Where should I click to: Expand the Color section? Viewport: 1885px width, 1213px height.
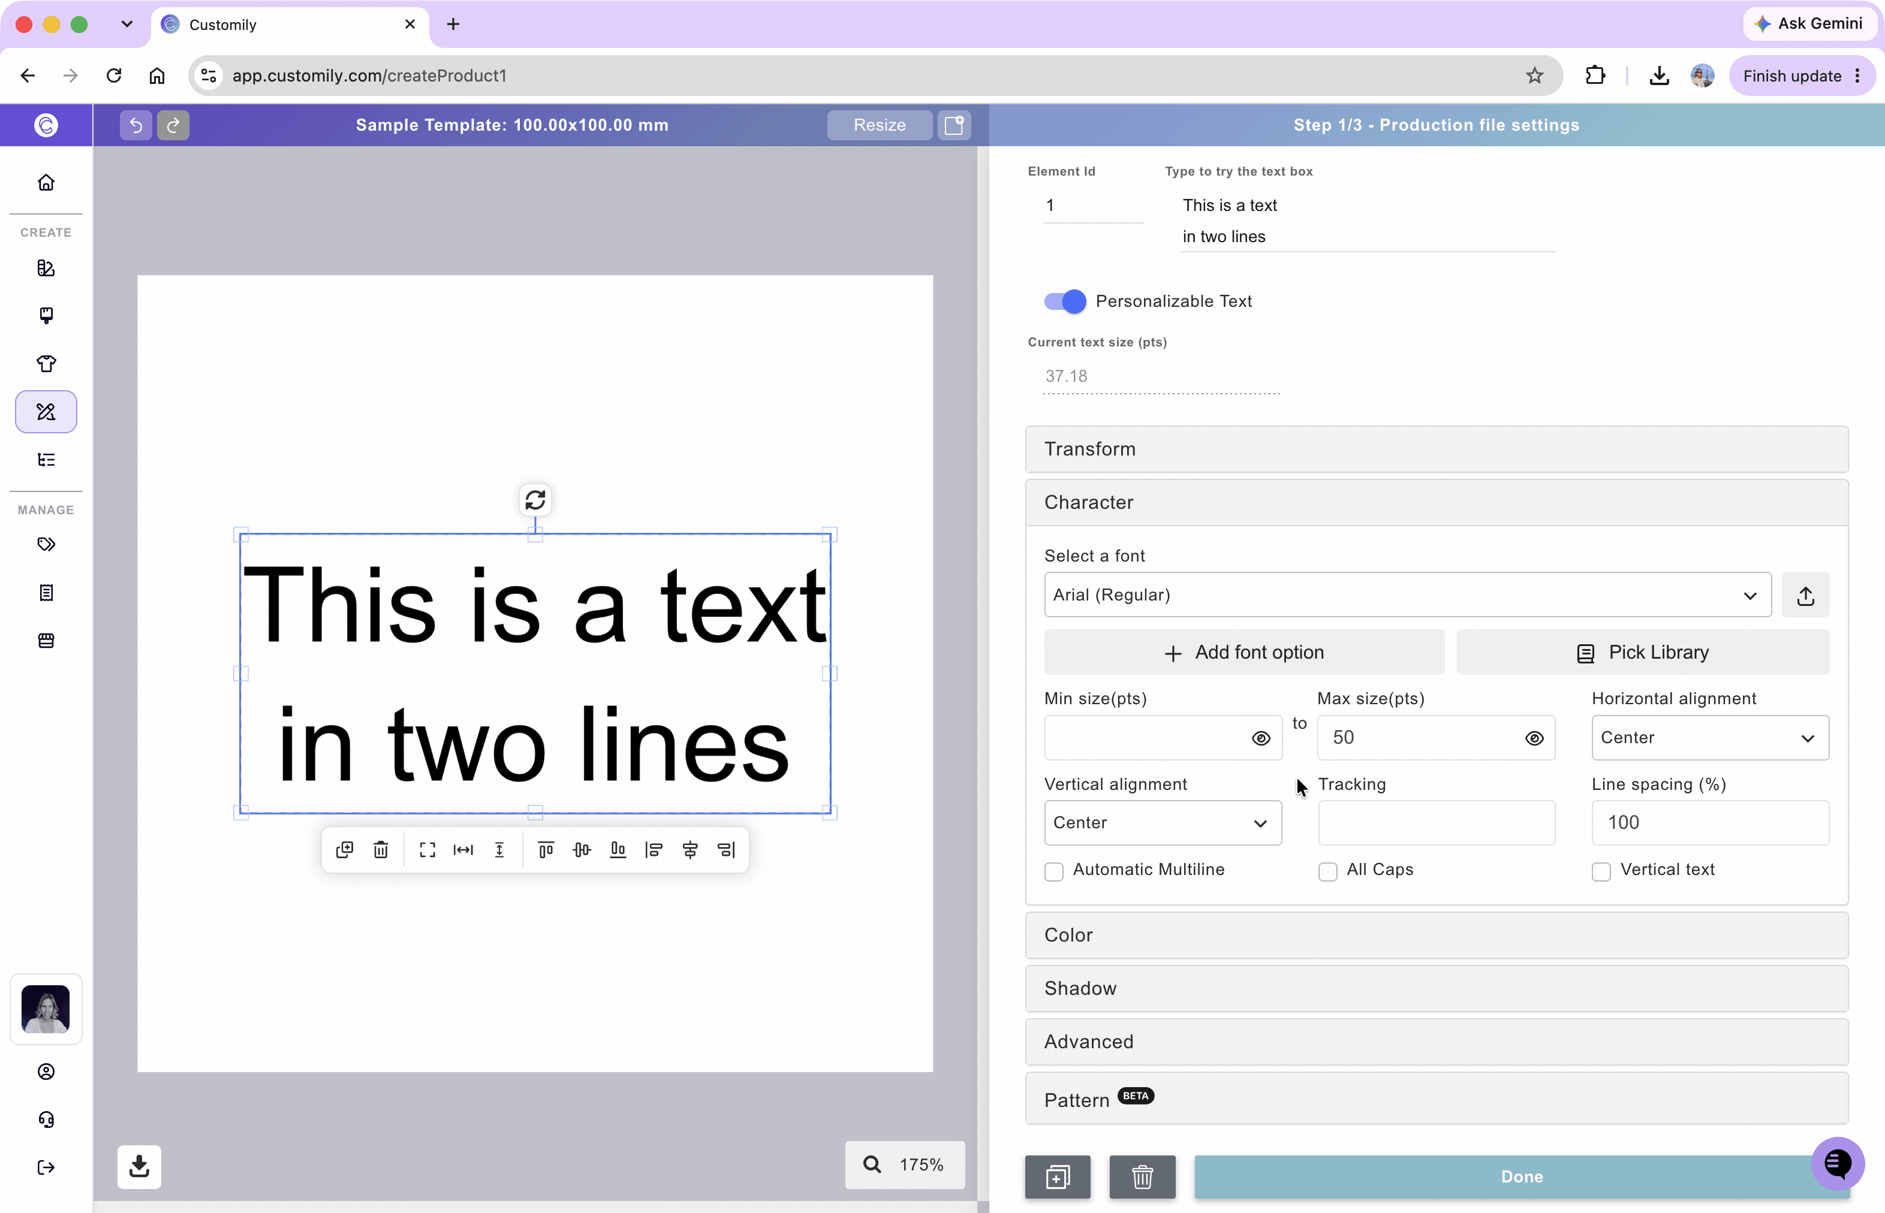click(x=1437, y=936)
